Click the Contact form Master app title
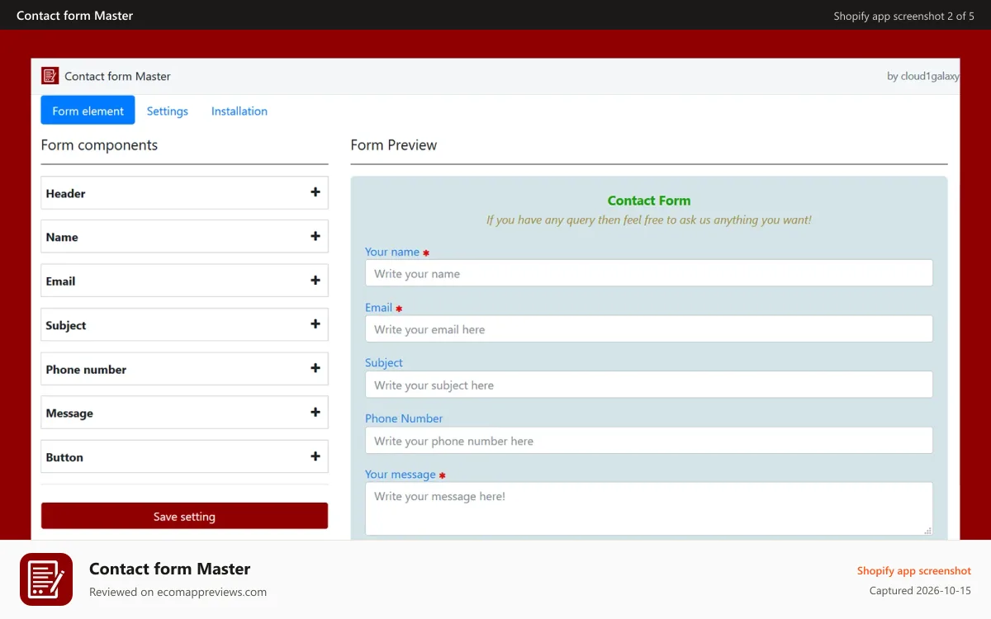This screenshot has height=619, width=991. [x=117, y=76]
